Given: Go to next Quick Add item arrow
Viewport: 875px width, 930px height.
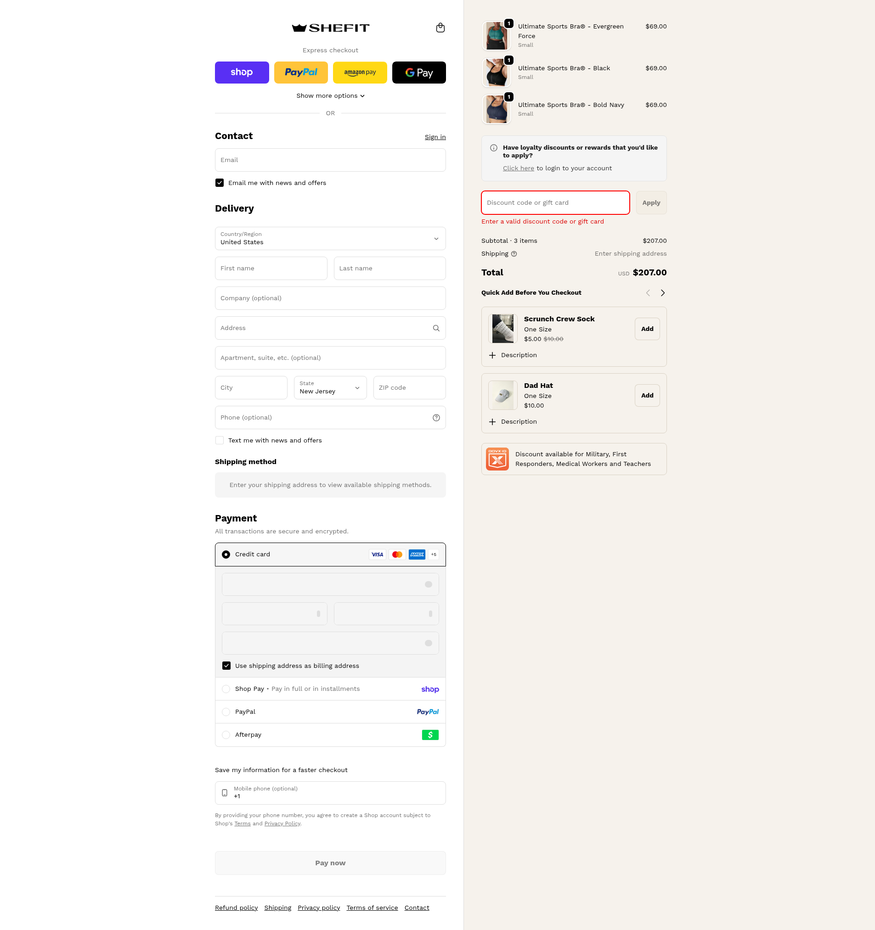Looking at the screenshot, I should coord(662,293).
